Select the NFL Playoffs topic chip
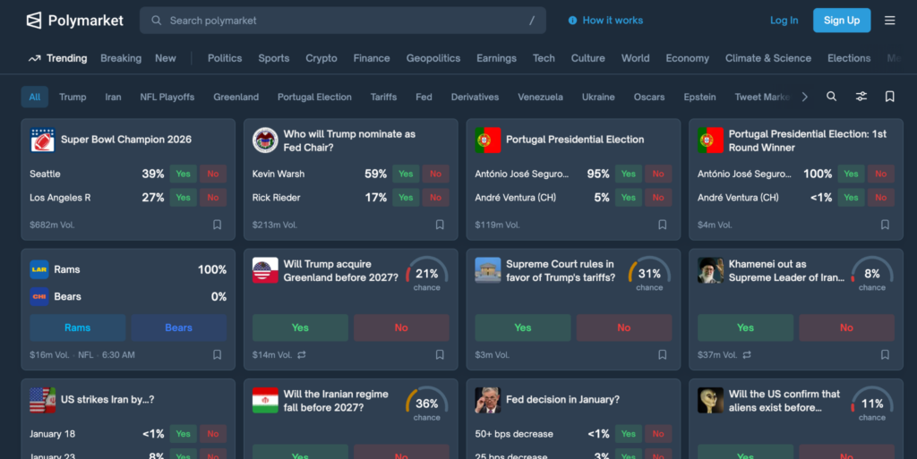The height and width of the screenshot is (459, 917). (x=167, y=97)
